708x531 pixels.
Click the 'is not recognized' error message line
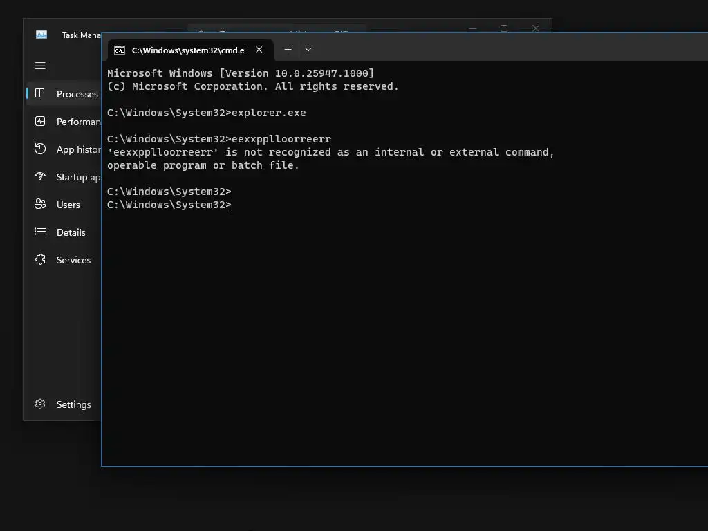tap(330, 152)
